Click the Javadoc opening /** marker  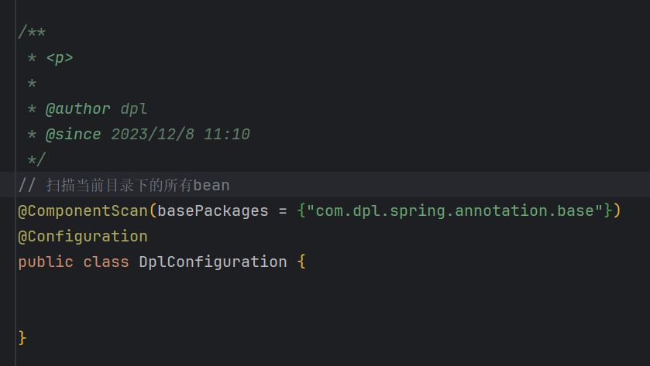point(32,32)
